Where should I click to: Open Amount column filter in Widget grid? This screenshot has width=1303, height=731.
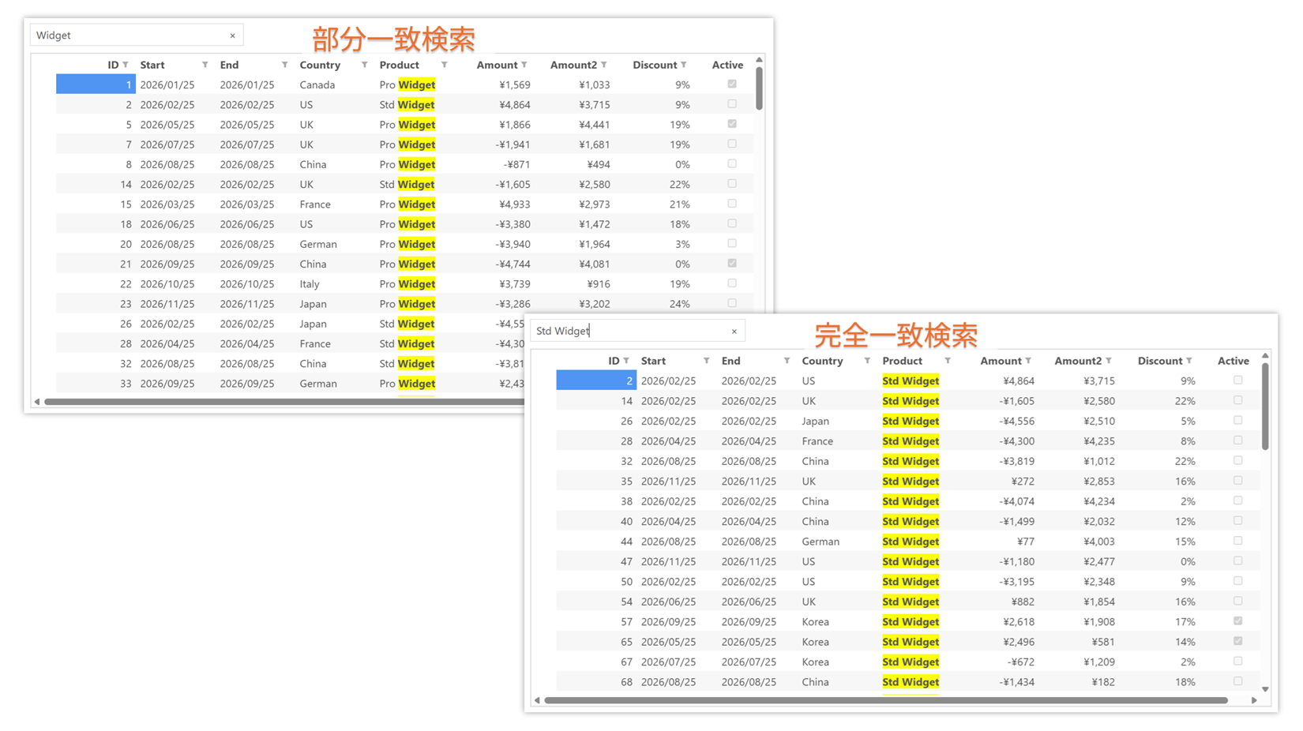[524, 65]
